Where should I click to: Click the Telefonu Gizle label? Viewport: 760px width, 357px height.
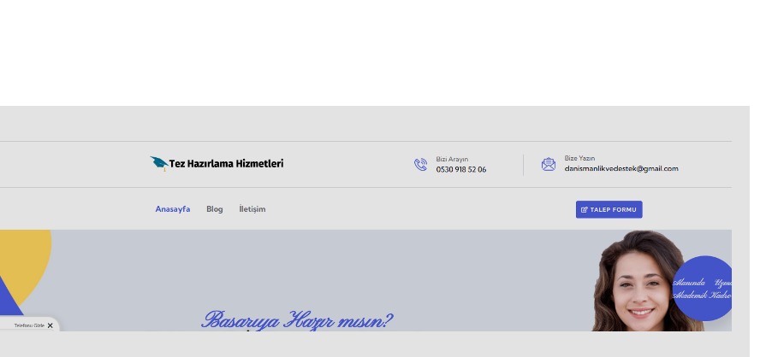(x=29, y=325)
